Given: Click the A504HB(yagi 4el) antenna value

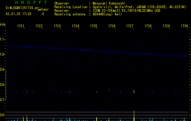Looking at the screenshot, I should click(x=107, y=14).
